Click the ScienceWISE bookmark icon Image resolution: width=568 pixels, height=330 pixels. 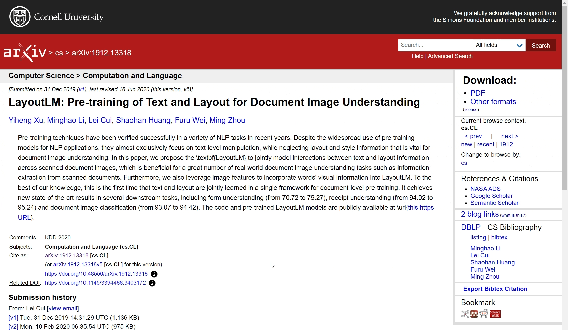click(495, 314)
